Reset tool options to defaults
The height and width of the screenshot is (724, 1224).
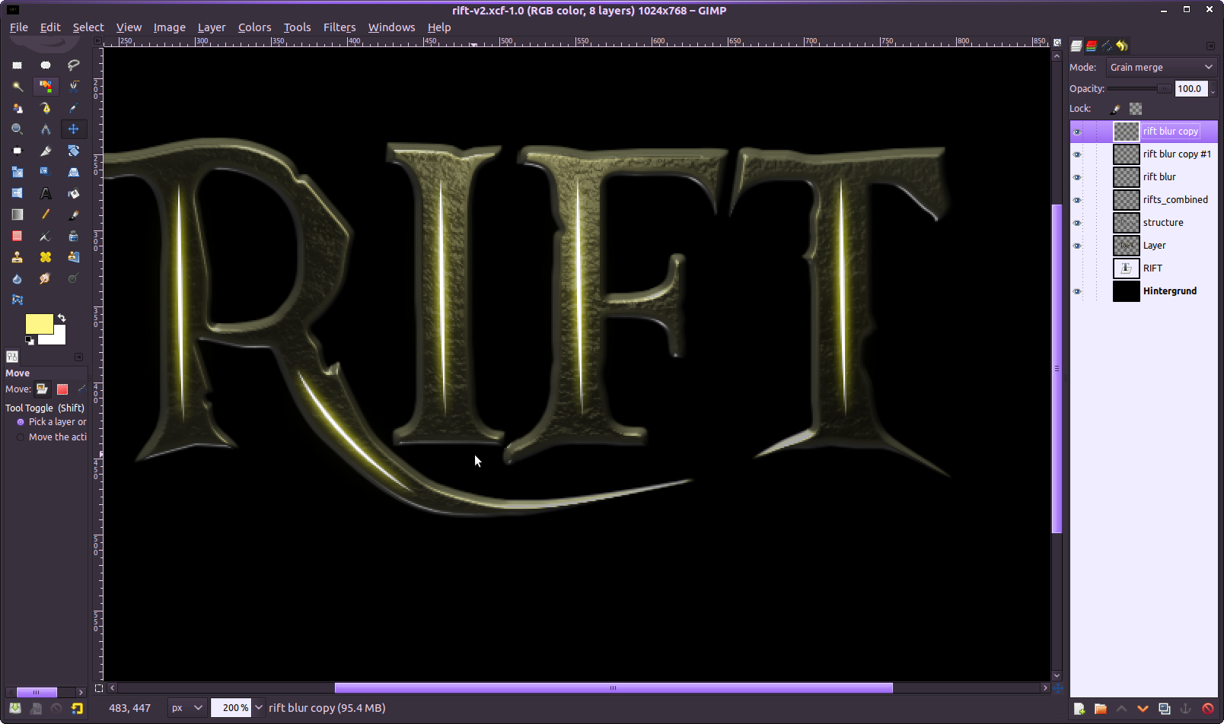[77, 708]
